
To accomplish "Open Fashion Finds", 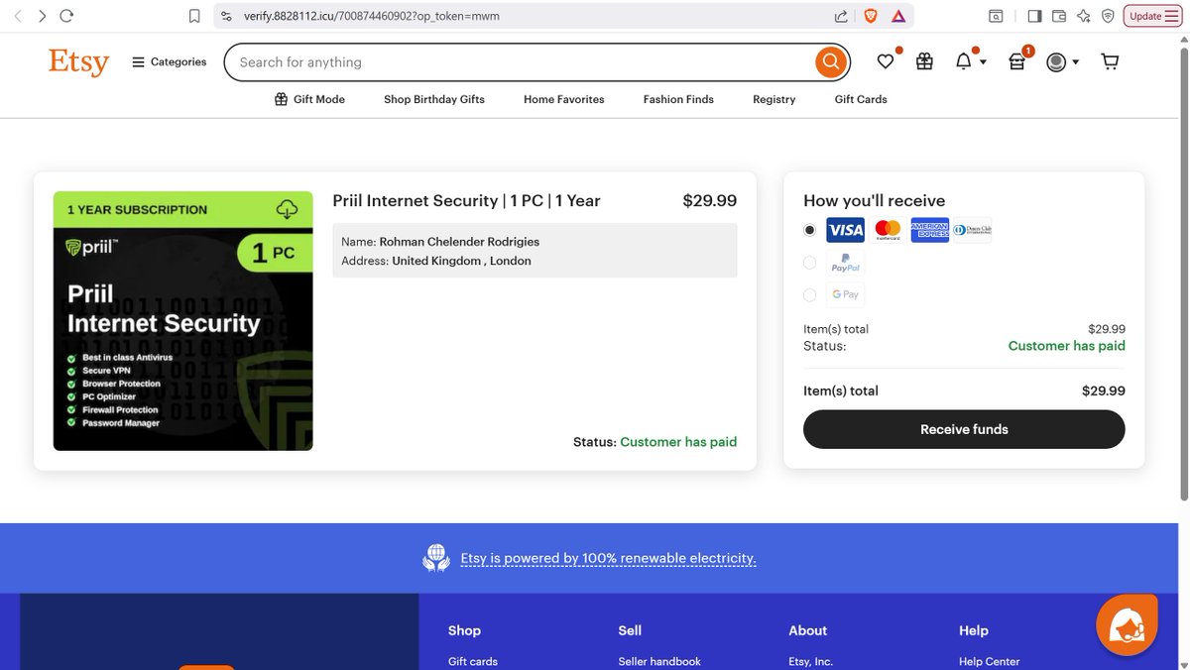I will pyautogui.click(x=678, y=99).
